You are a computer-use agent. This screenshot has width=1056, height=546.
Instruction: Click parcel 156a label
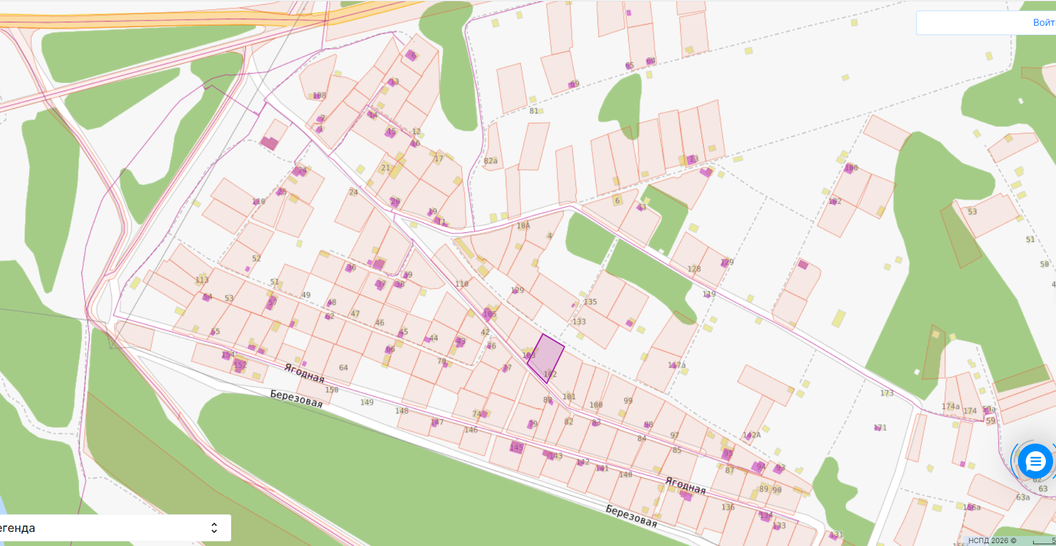pyautogui.click(x=972, y=507)
